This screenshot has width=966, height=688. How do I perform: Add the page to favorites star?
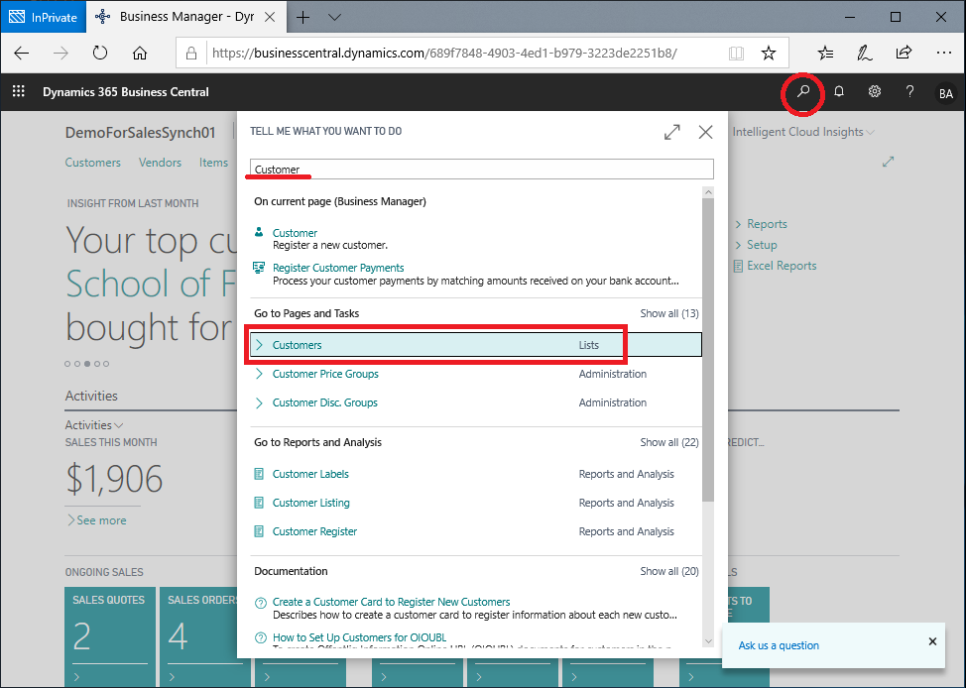(x=769, y=53)
